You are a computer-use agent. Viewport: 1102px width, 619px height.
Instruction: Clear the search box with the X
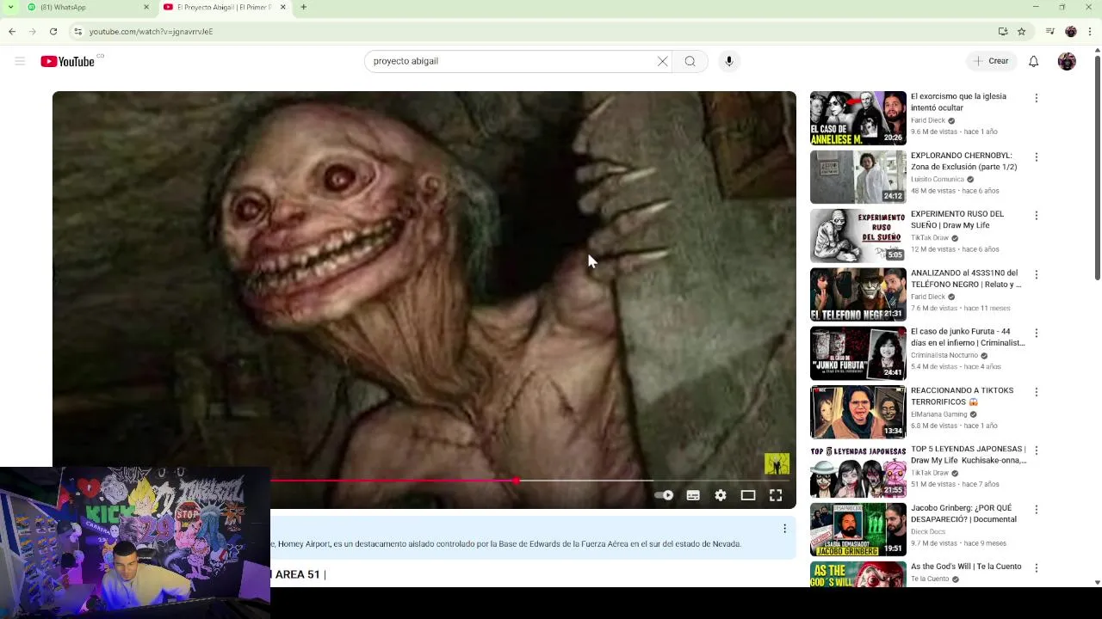click(x=662, y=61)
